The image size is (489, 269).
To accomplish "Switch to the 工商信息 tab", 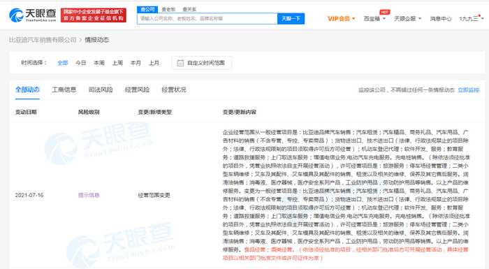I will click(x=64, y=90).
